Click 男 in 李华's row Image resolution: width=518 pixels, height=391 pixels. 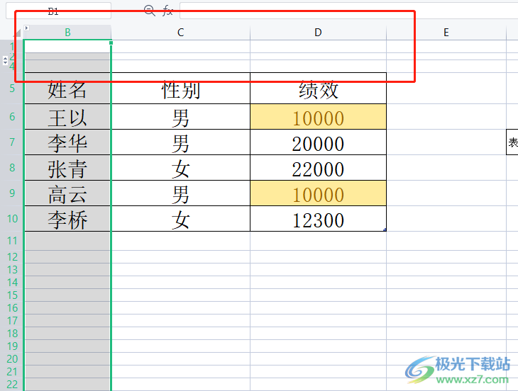(181, 142)
